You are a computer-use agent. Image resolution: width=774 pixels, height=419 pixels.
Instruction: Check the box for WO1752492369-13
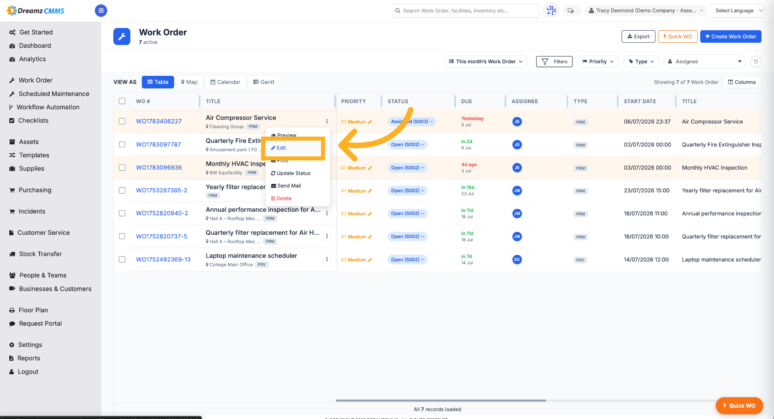pos(122,259)
